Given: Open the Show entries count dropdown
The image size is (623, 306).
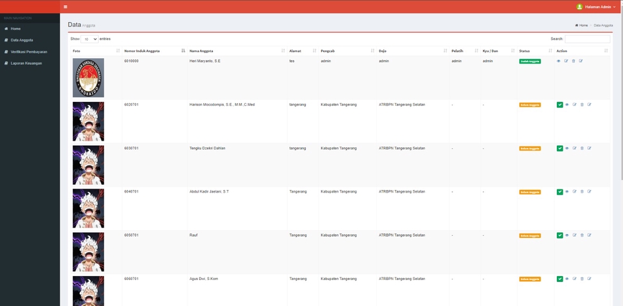Looking at the screenshot, I should (x=90, y=40).
